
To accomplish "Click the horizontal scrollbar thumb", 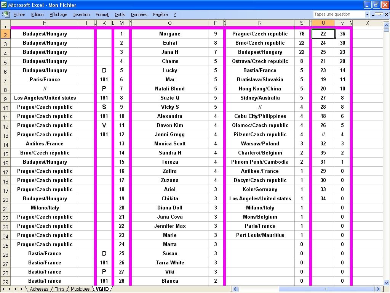I will 326,289.
